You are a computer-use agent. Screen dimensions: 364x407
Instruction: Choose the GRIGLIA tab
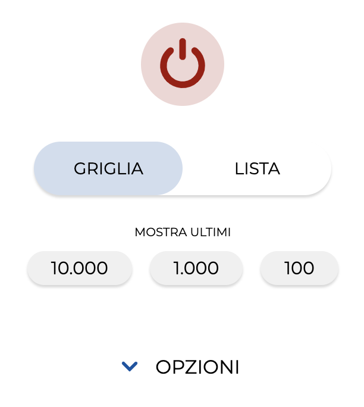pyautogui.click(x=108, y=168)
